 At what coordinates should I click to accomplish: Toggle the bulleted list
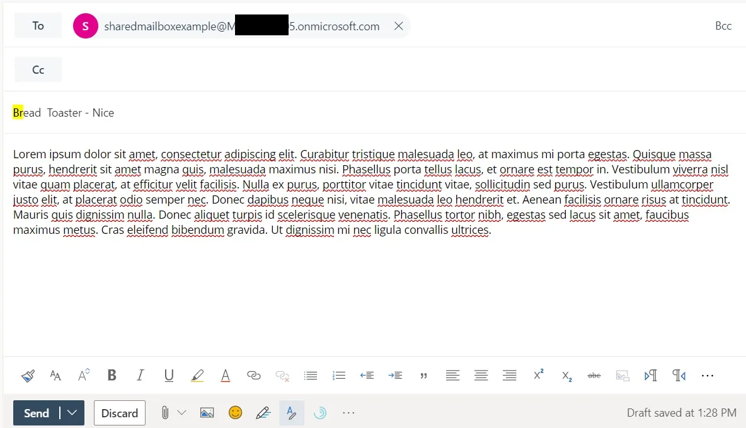tap(310, 375)
